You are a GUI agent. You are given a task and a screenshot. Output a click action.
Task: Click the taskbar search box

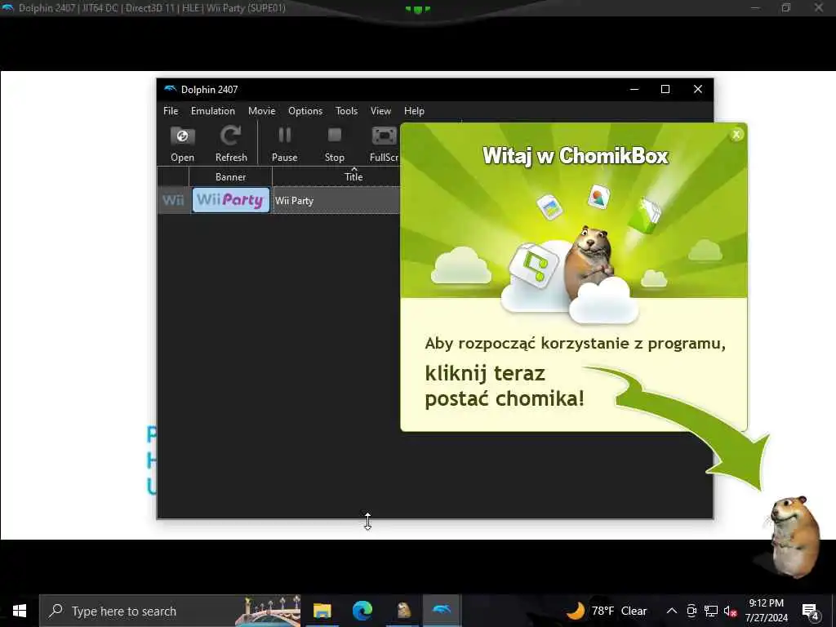click(170, 611)
